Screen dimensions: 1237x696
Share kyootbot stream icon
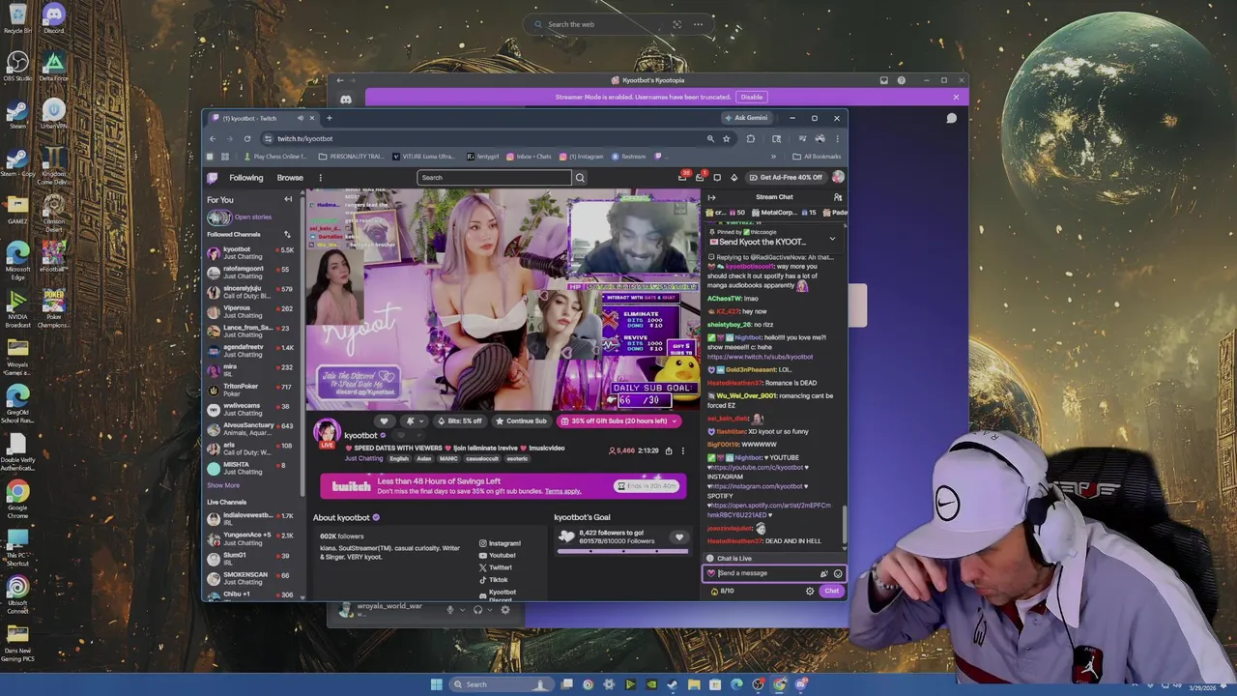[x=669, y=450]
